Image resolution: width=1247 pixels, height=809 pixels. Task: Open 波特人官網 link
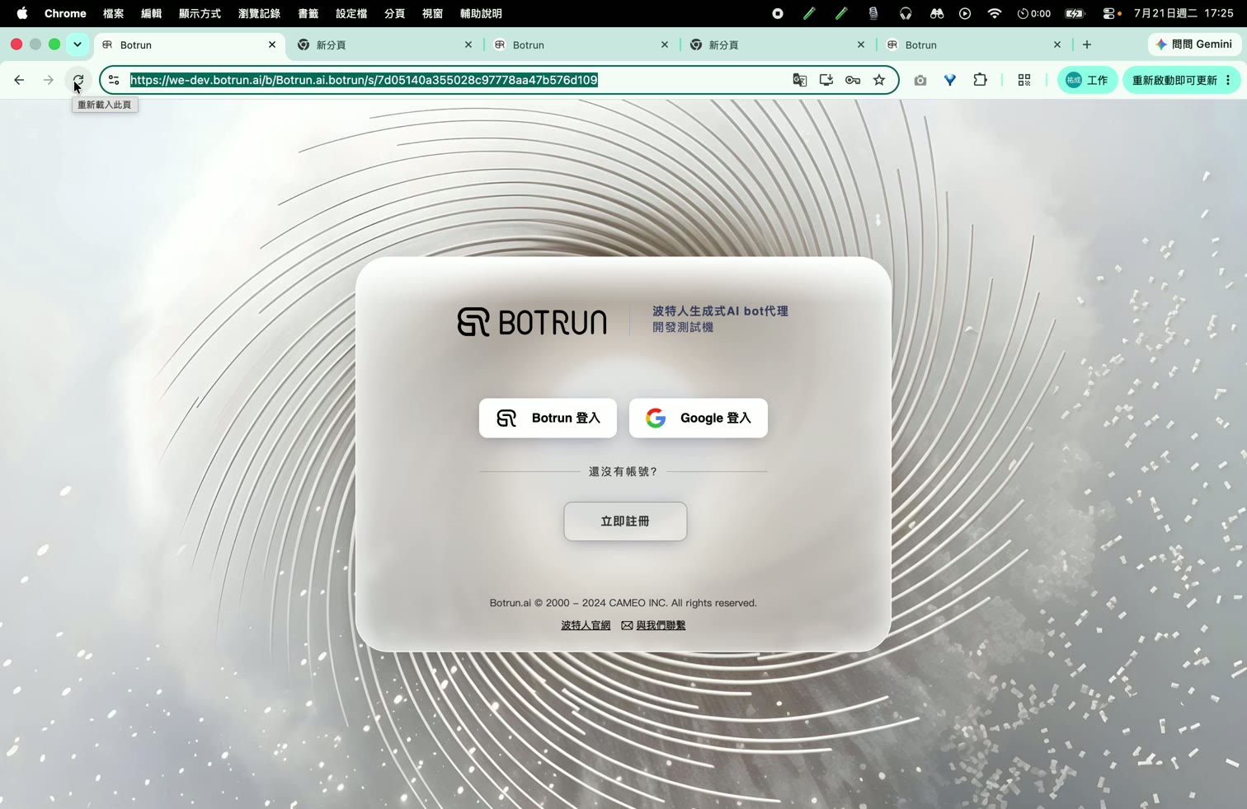586,625
